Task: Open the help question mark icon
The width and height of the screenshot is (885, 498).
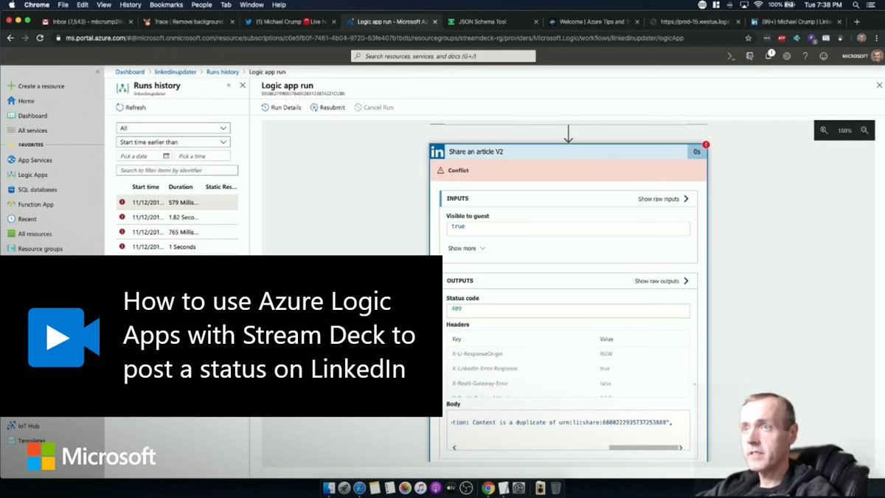Action: (x=805, y=56)
